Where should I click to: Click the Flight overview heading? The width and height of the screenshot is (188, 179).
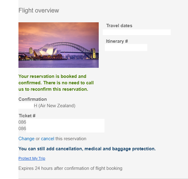pos(39,10)
